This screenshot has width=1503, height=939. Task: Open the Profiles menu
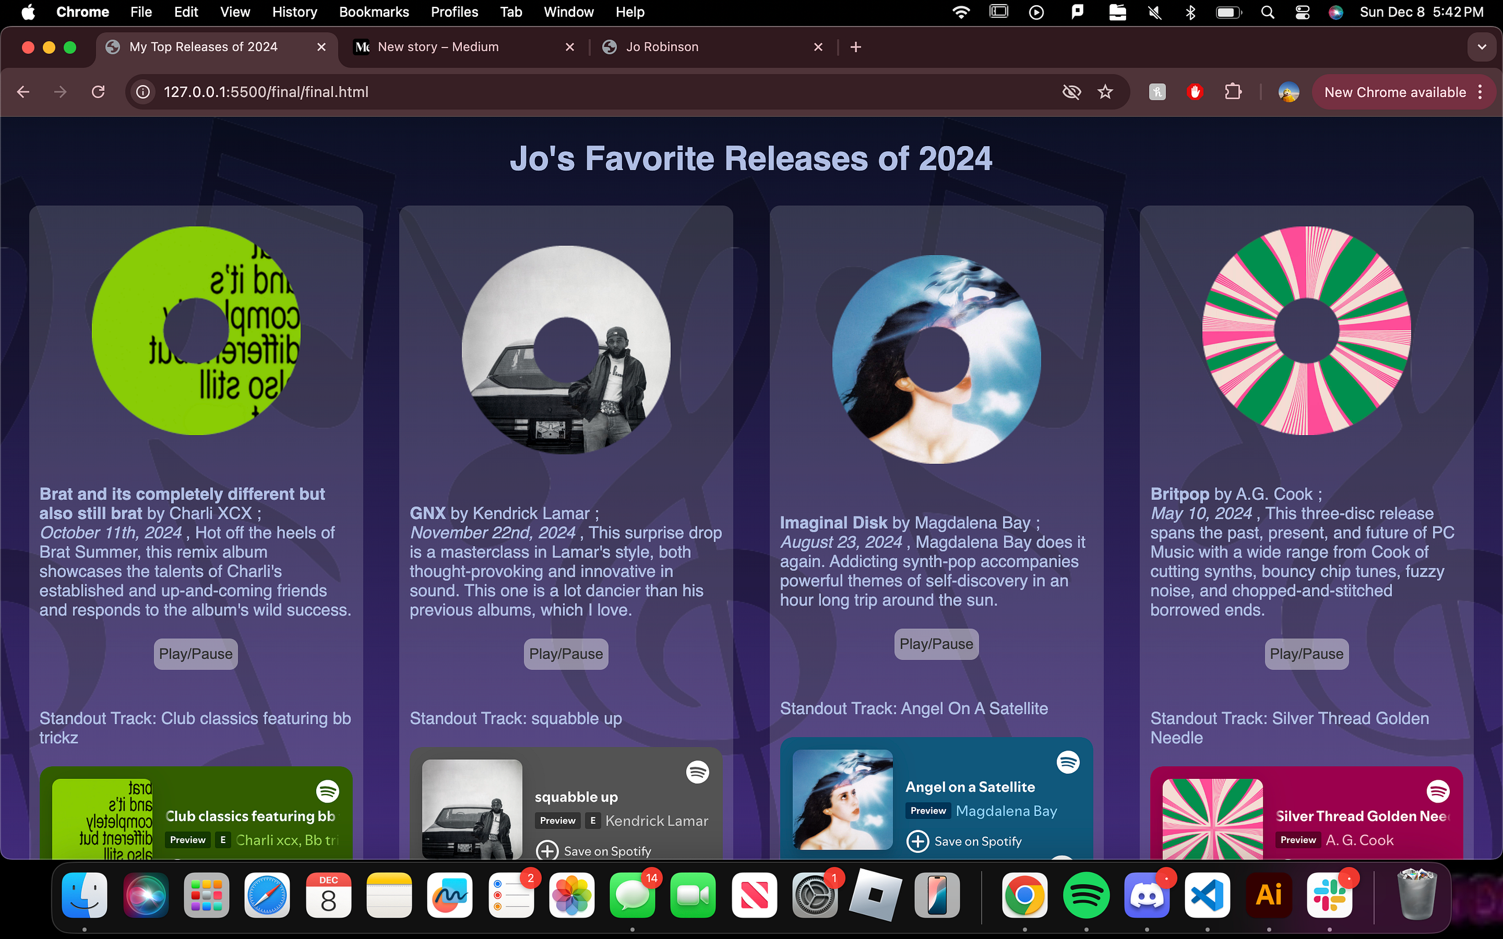tap(454, 12)
